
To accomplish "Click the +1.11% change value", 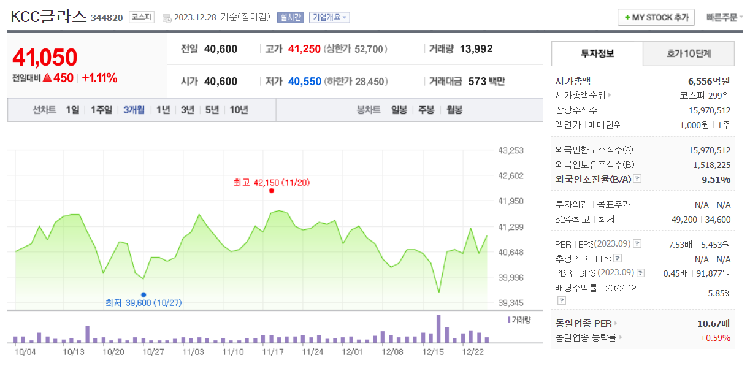I will [x=99, y=78].
